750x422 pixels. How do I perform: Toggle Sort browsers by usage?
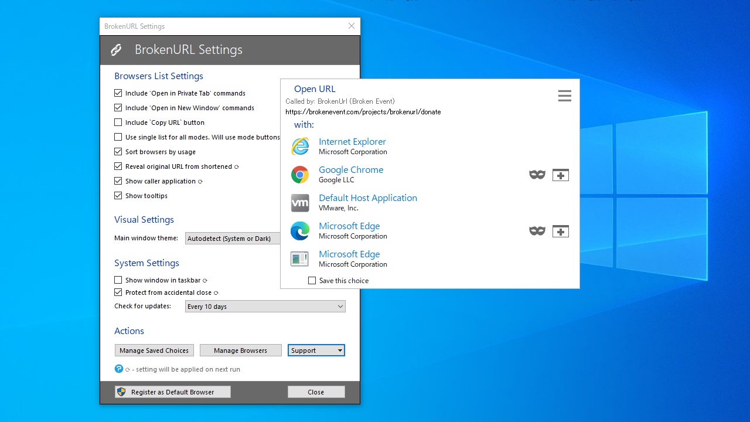pos(118,152)
